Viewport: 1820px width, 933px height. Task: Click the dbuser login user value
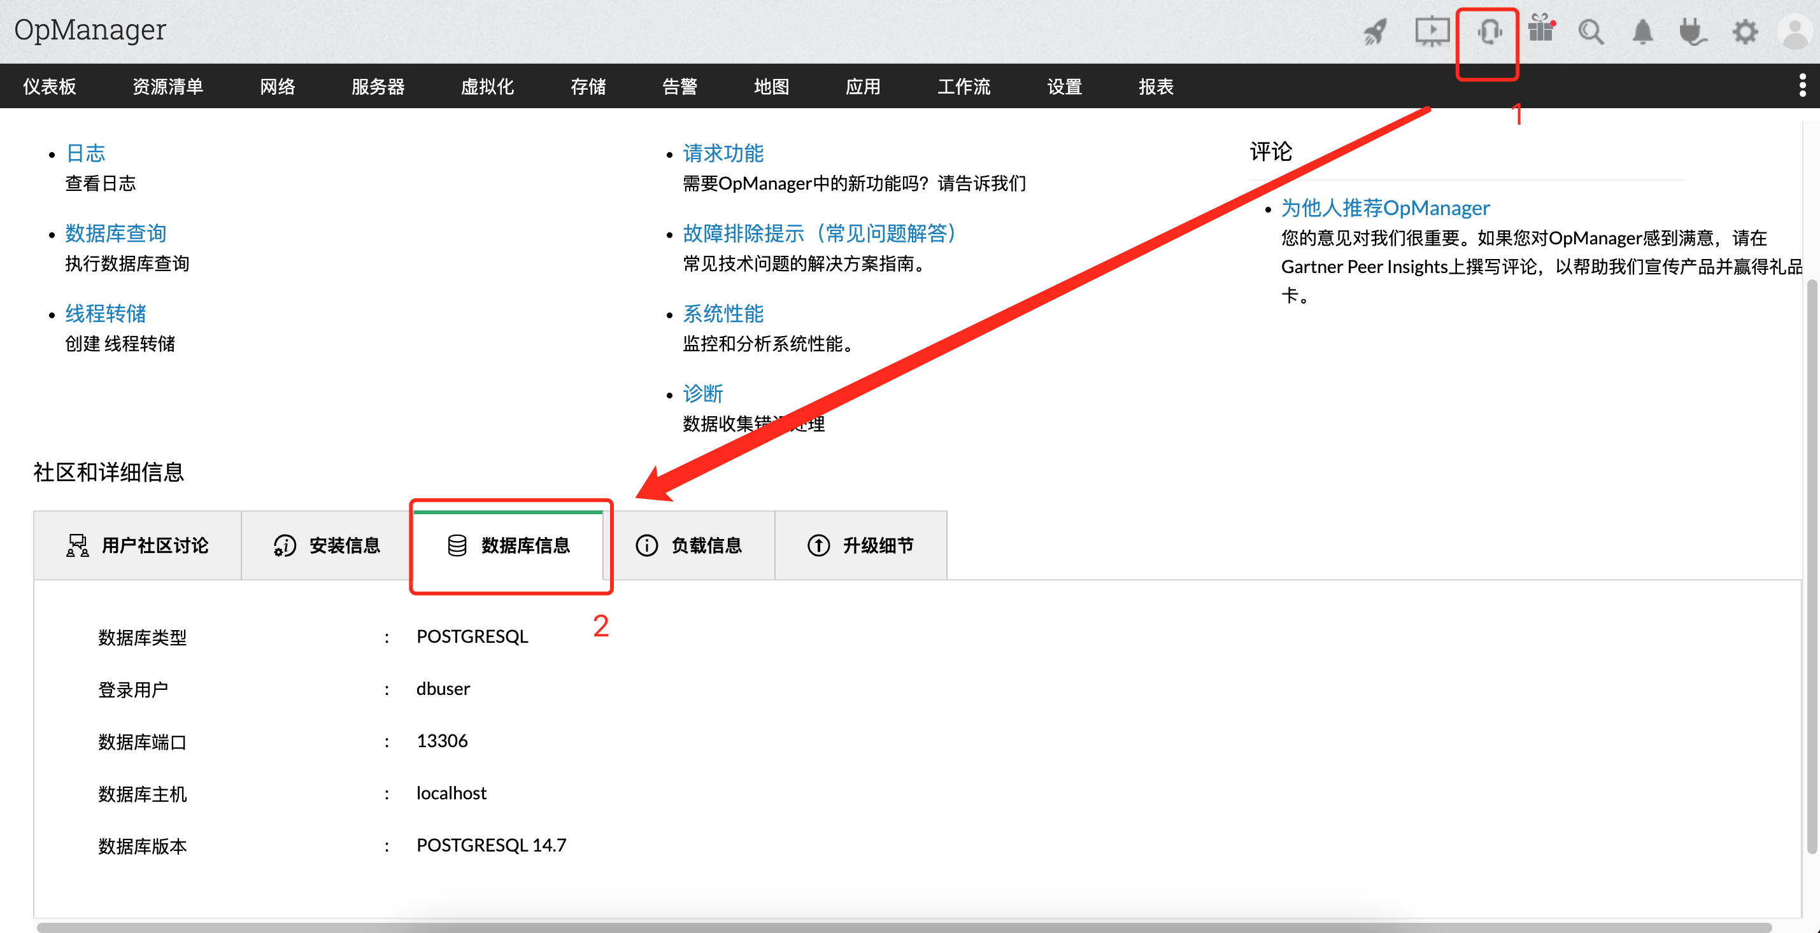pyautogui.click(x=443, y=688)
